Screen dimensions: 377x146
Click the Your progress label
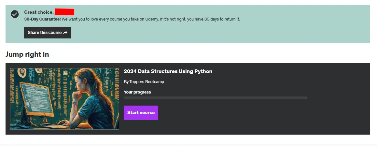pos(137,92)
